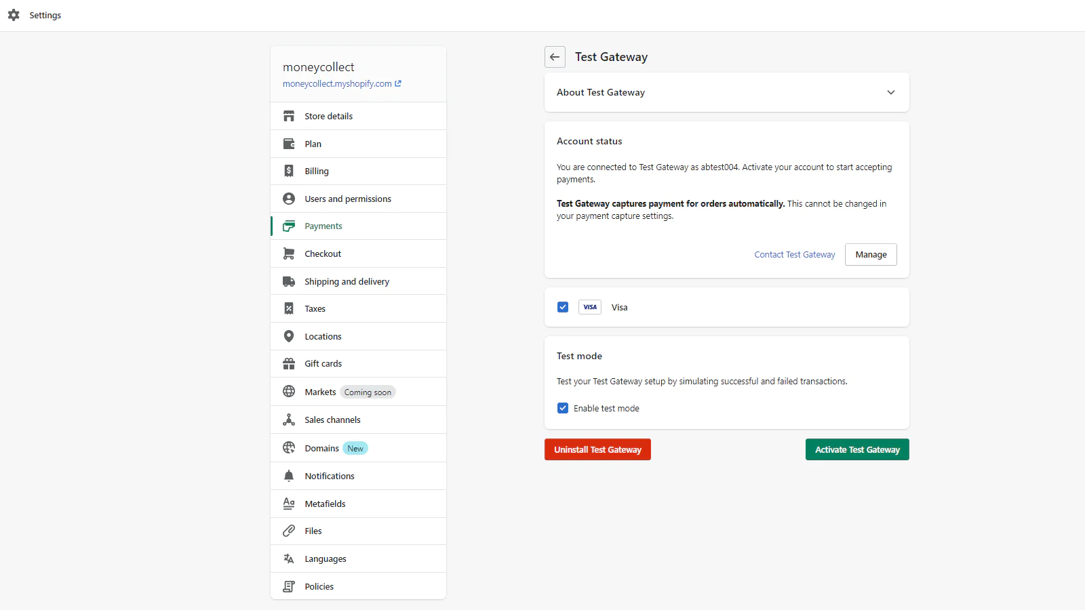Click the Languages translate icon
Image resolution: width=1085 pixels, height=610 pixels.
tap(289, 558)
